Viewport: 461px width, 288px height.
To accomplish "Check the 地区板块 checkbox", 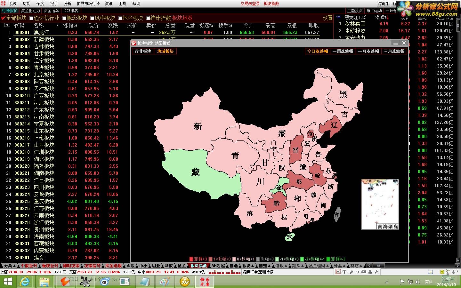I will coord(120,18).
